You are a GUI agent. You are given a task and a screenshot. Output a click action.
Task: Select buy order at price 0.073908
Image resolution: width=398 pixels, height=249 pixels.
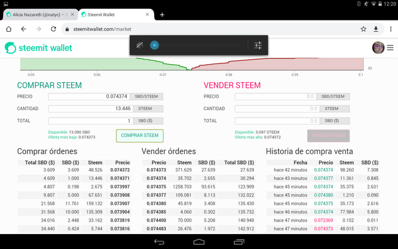coord(75,195)
